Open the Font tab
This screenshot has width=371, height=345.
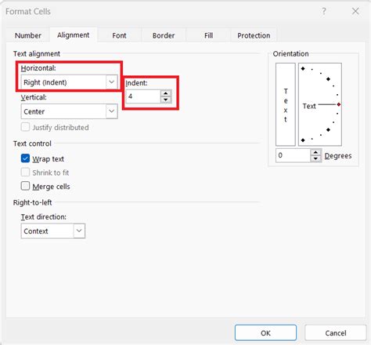(x=119, y=35)
